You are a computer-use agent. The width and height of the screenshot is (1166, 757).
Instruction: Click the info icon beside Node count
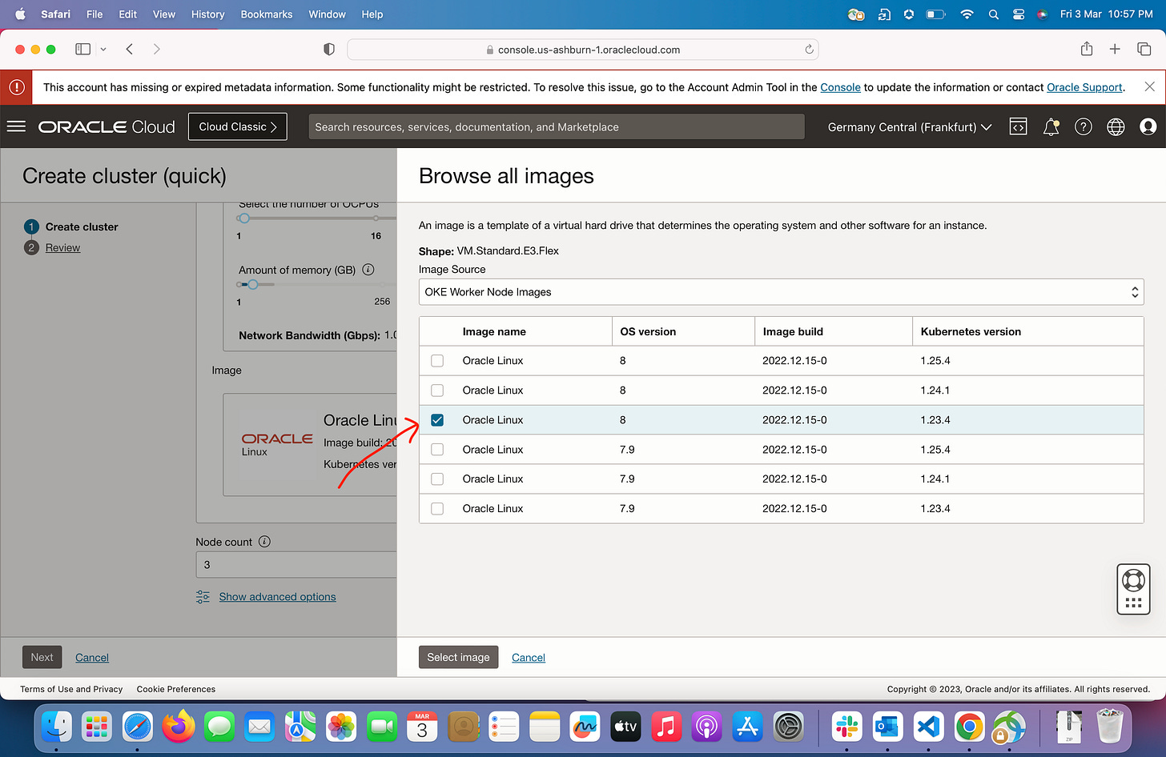coord(264,542)
